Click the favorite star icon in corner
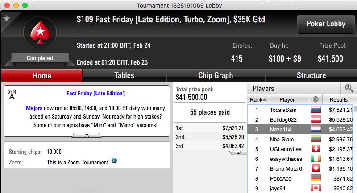The width and height of the screenshot is (357, 193). coord(7,19)
